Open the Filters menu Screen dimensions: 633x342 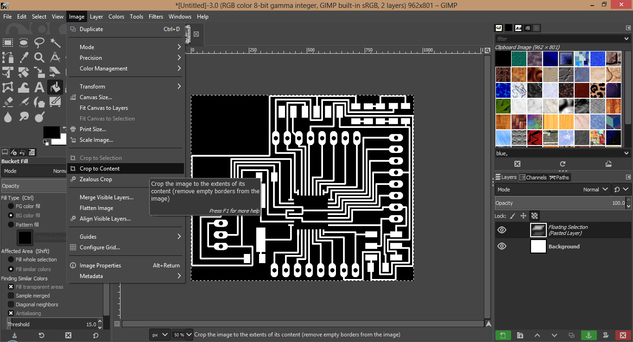[156, 16]
